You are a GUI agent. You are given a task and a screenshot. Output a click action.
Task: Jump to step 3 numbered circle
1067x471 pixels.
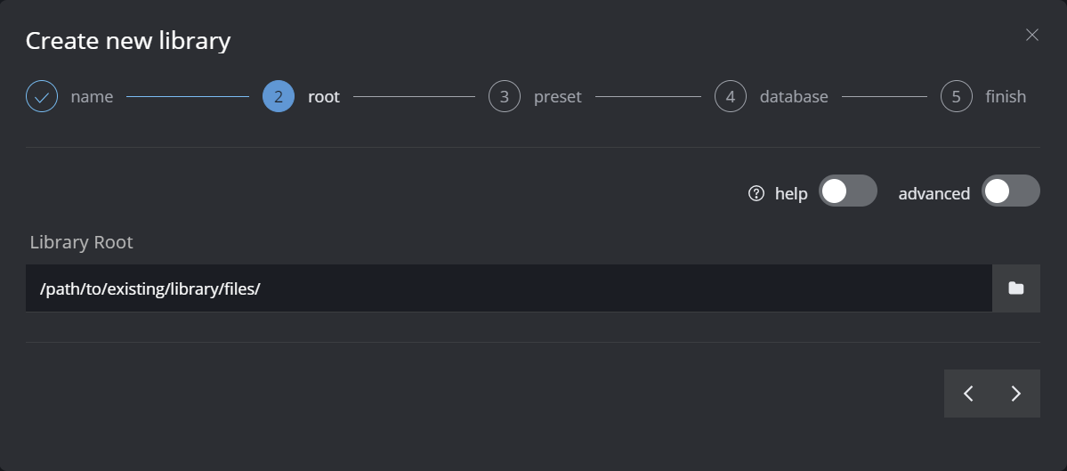pyautogui.click(x=505, y=96)
